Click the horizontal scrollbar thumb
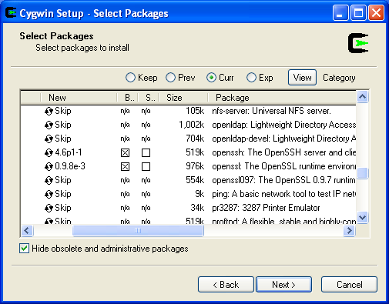Image resolution: width=389 pixels, height=304 pixels. [x=138, y=231]
